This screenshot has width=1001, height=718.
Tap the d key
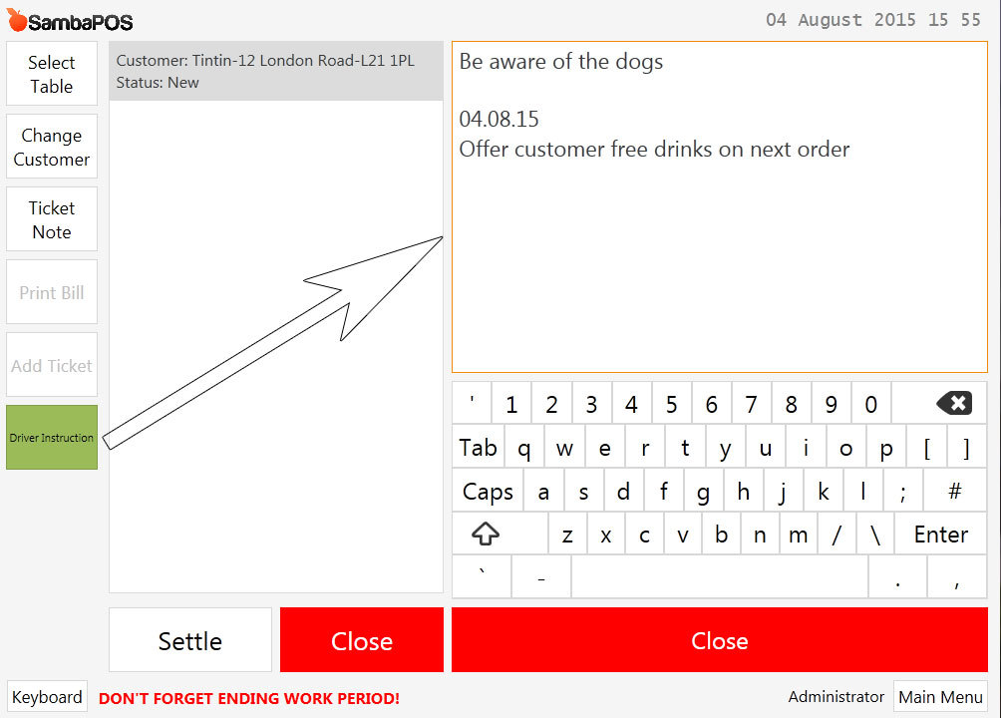coord(623,491)
